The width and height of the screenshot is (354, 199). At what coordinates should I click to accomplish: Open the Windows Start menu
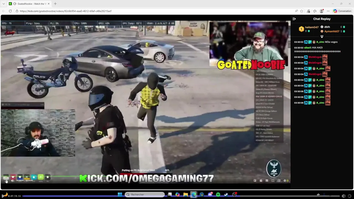click(x=120, y=195)
